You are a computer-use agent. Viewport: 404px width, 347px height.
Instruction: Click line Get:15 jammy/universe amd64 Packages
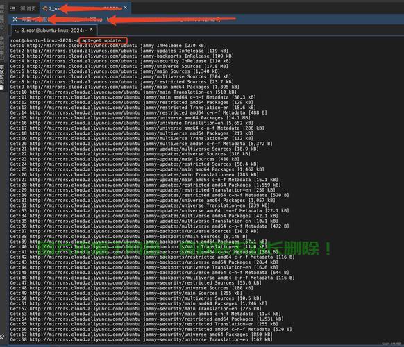click(130, 118)
